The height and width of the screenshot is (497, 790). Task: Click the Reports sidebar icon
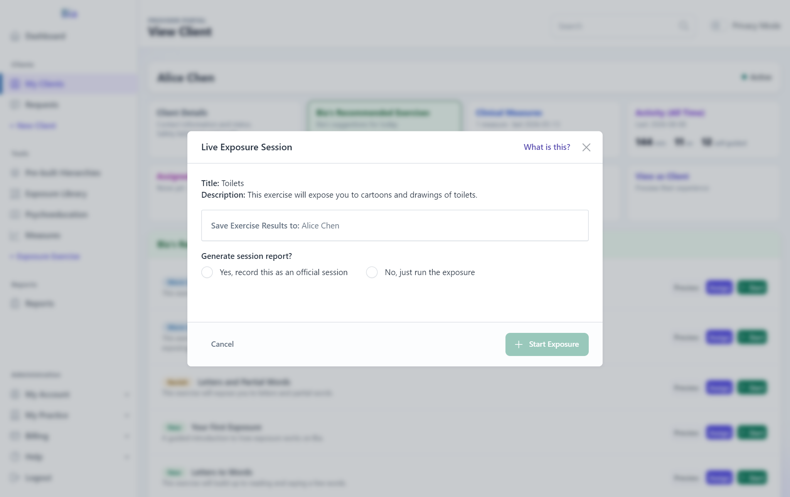point(15,304)
